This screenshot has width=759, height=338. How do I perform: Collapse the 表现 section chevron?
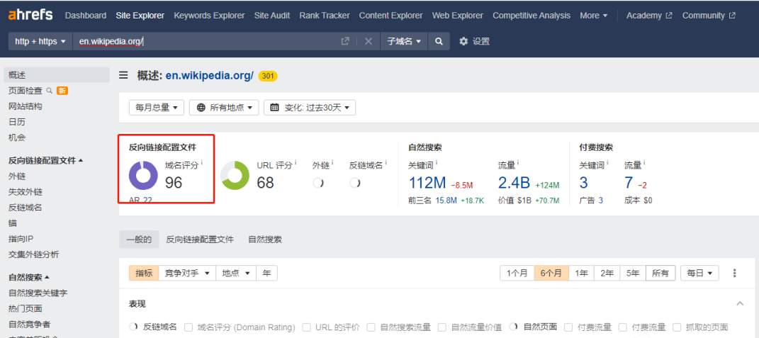pyautogui.click(x=740, y=303)
